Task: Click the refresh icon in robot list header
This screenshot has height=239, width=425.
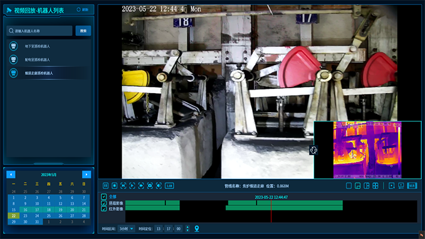Action: 78,9
